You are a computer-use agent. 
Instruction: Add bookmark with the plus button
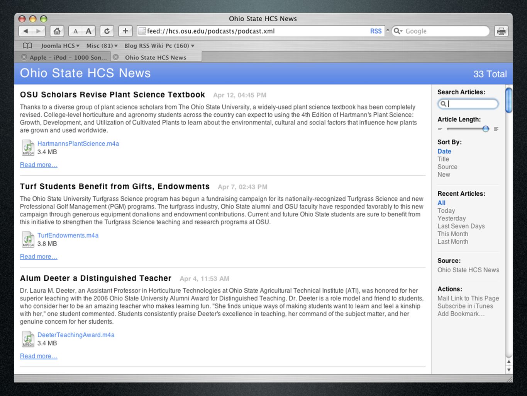(x=125, y=31)
